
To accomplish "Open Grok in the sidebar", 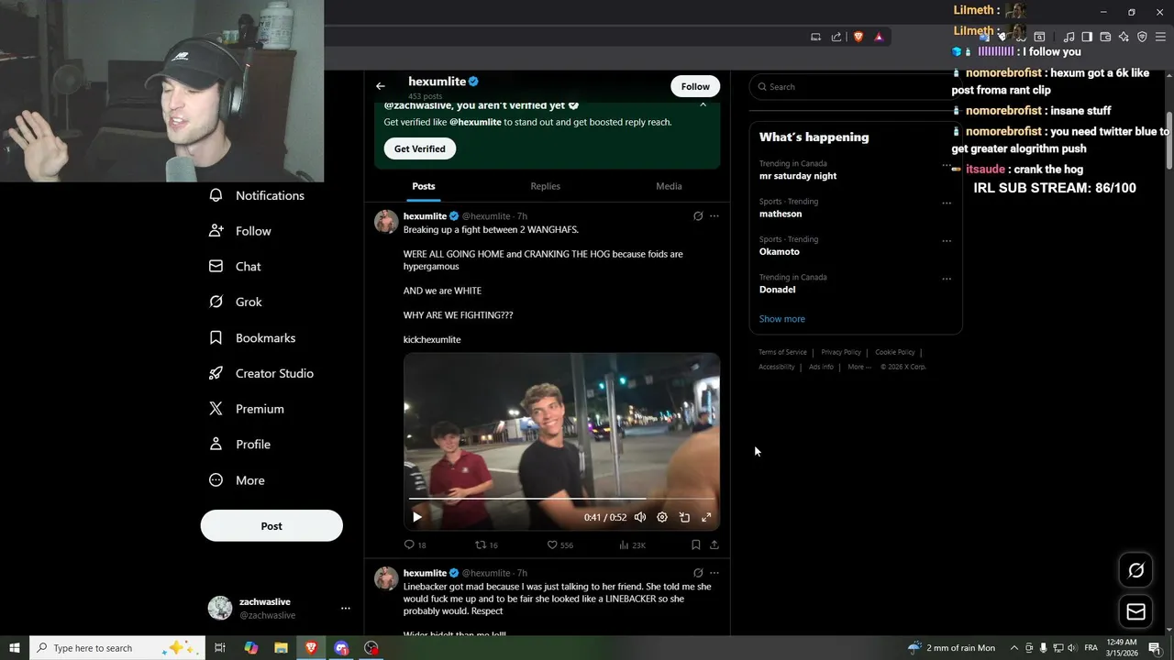I will pyautogui.click(x=236, y=302).
